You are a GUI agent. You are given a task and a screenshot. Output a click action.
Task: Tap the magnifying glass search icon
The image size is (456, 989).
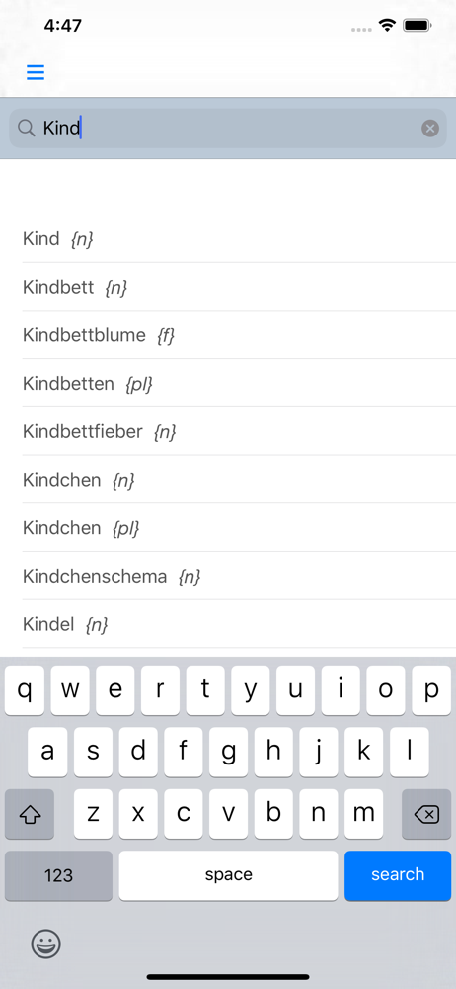(x=26, y=128)
